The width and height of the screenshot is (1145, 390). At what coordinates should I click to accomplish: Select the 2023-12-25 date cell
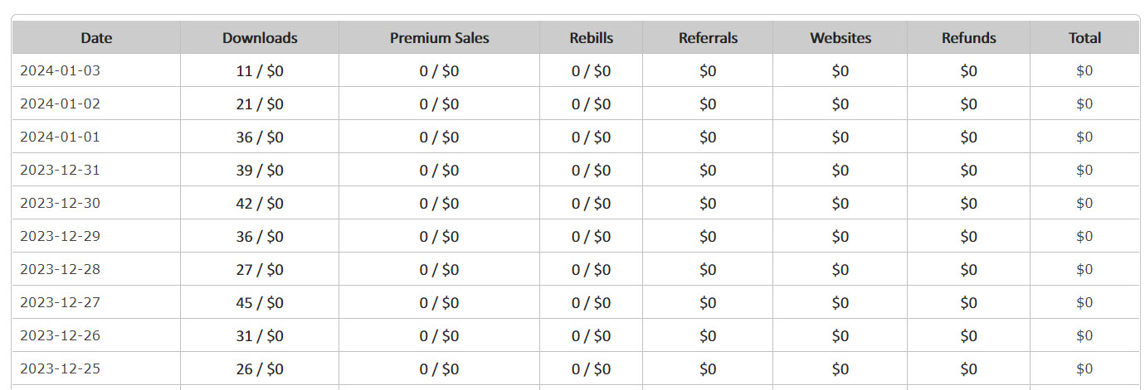96,368
